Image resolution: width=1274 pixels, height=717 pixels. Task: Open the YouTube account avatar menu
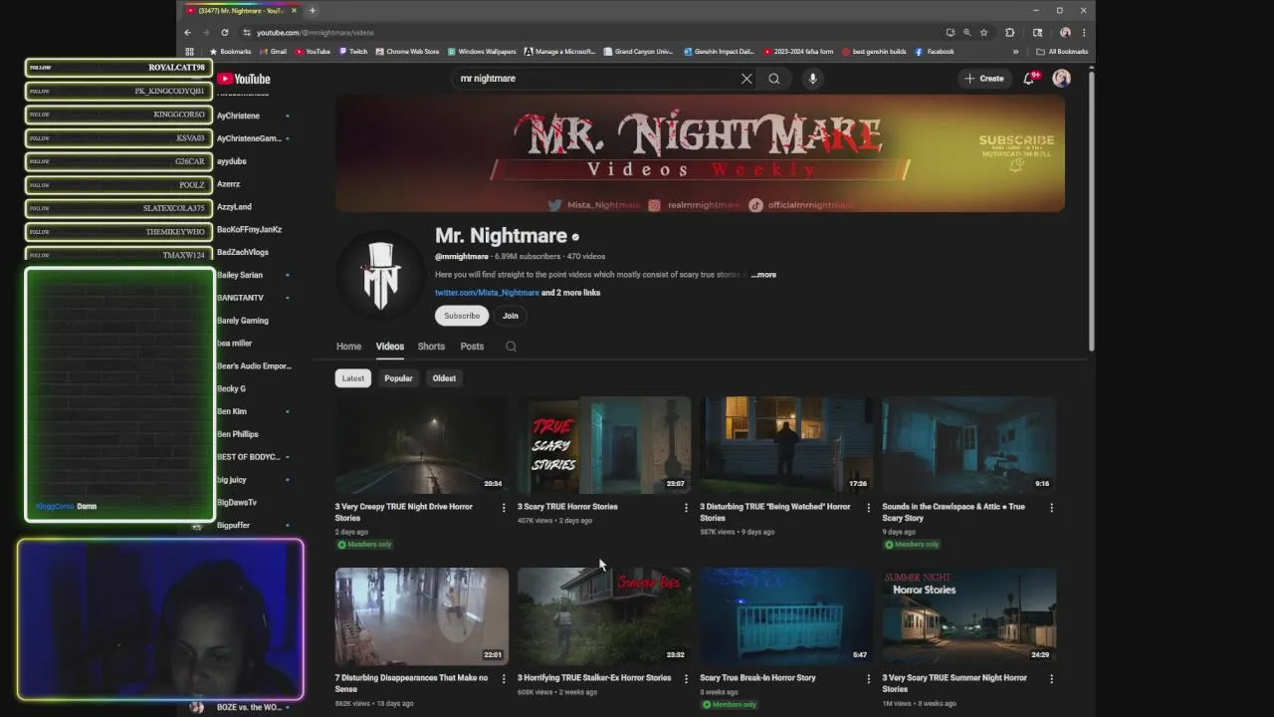[x=1062, y=79]
